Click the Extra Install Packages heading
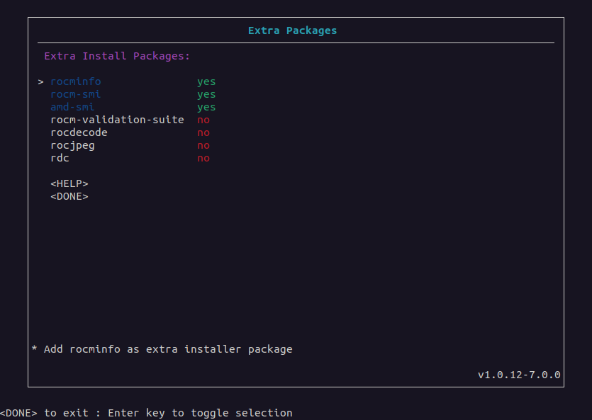The image size is (592, 420). point(117,56)
